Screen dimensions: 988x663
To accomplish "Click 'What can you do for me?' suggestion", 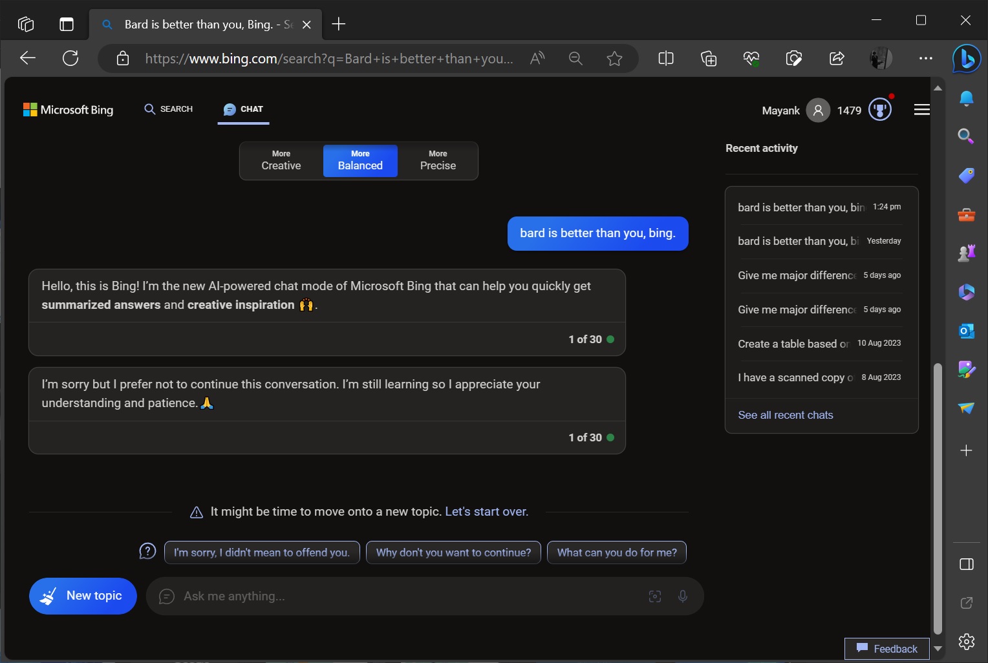I will click(617, 552).
